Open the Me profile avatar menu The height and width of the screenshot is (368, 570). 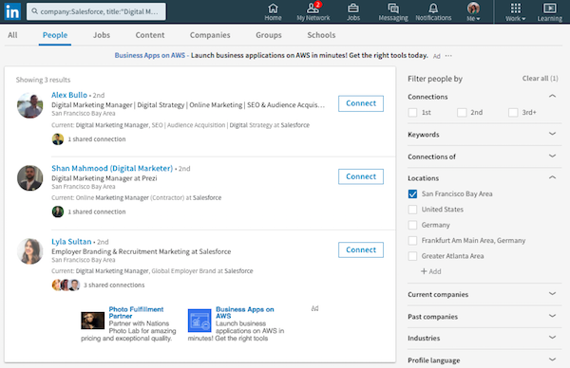coord(473,12)
